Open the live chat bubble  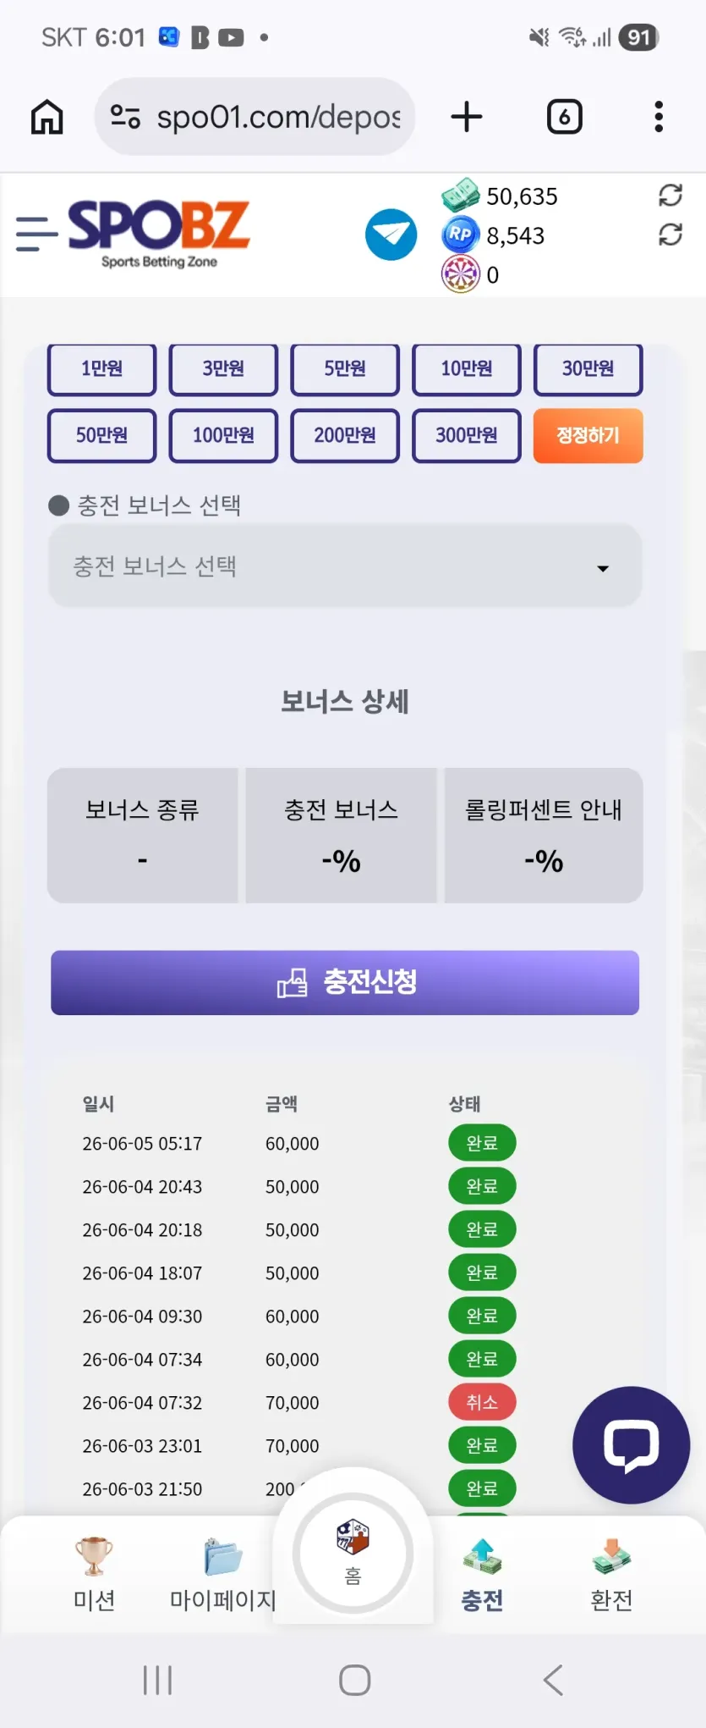631,1444
